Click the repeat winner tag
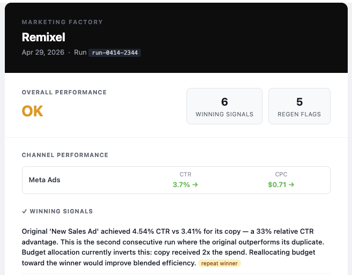 tap(219, 263)
